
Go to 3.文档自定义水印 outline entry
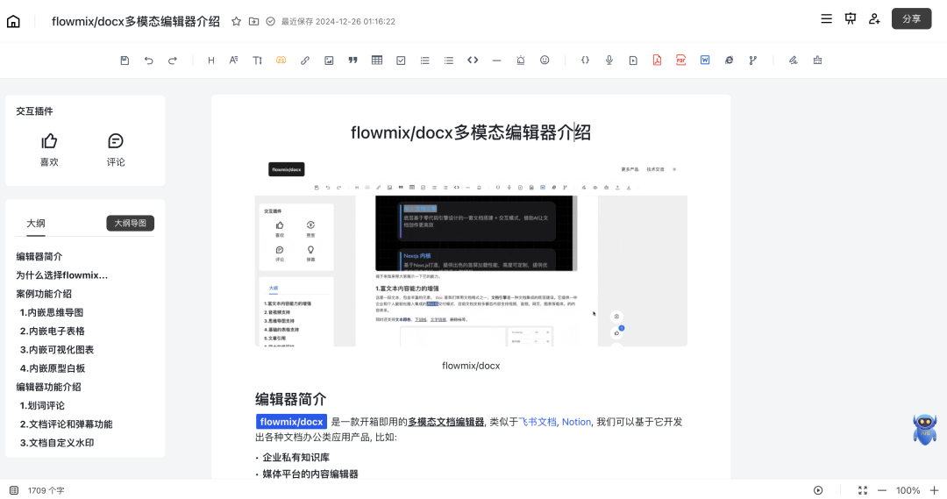pos(57,444)
